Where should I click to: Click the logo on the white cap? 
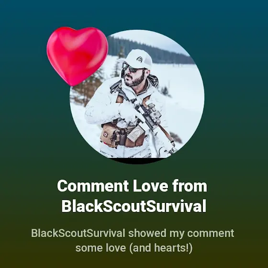140,59
